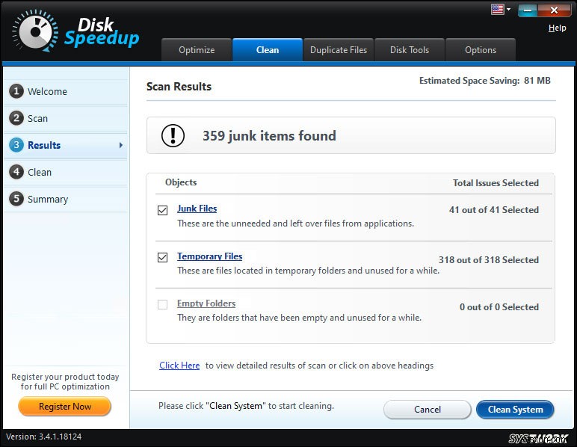Click the Cancel button
This screenshot has width=577, height=447.
tap(428, 410)
